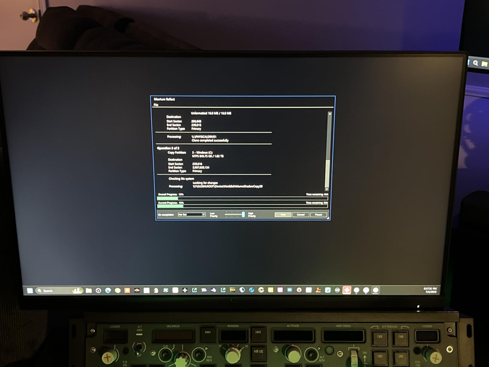Open File Explorer from the taskbar
Screen dimensions: 489x367
tap(89, 290)
